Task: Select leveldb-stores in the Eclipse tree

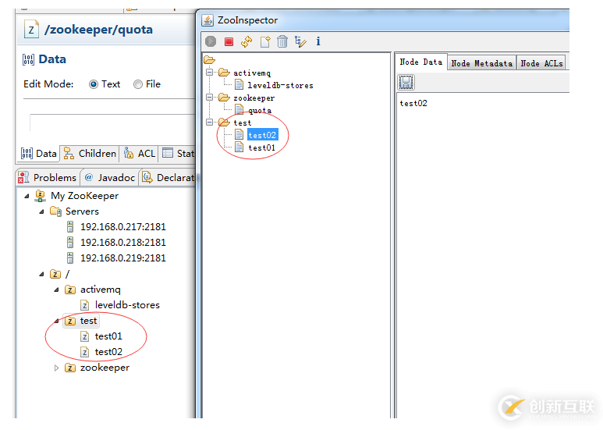Action: 127,305
